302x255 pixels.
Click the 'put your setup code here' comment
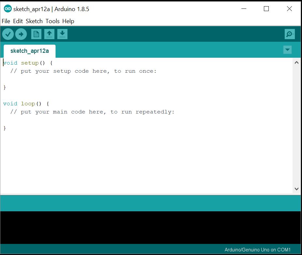pos(83,71)
